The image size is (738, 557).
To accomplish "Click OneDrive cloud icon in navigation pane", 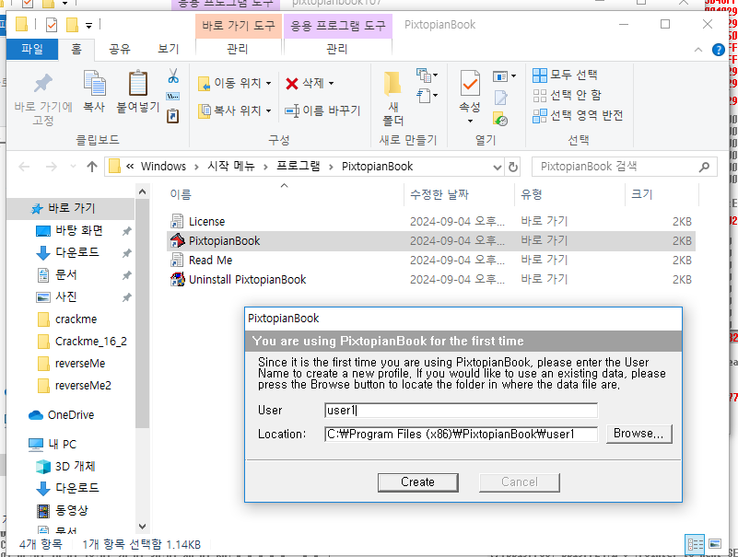I will (x=36, y=415).
